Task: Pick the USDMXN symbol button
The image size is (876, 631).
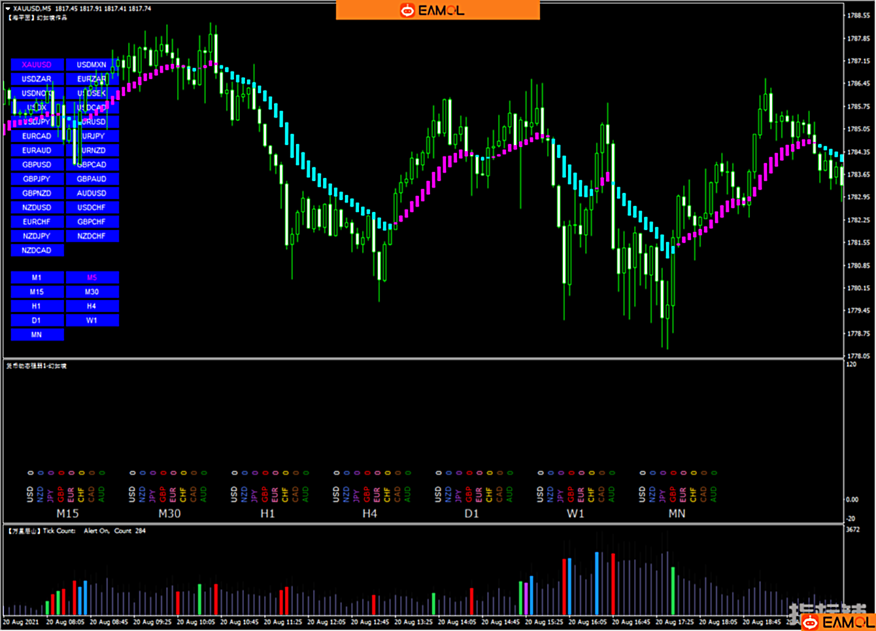Action: (x=92, y=65)
